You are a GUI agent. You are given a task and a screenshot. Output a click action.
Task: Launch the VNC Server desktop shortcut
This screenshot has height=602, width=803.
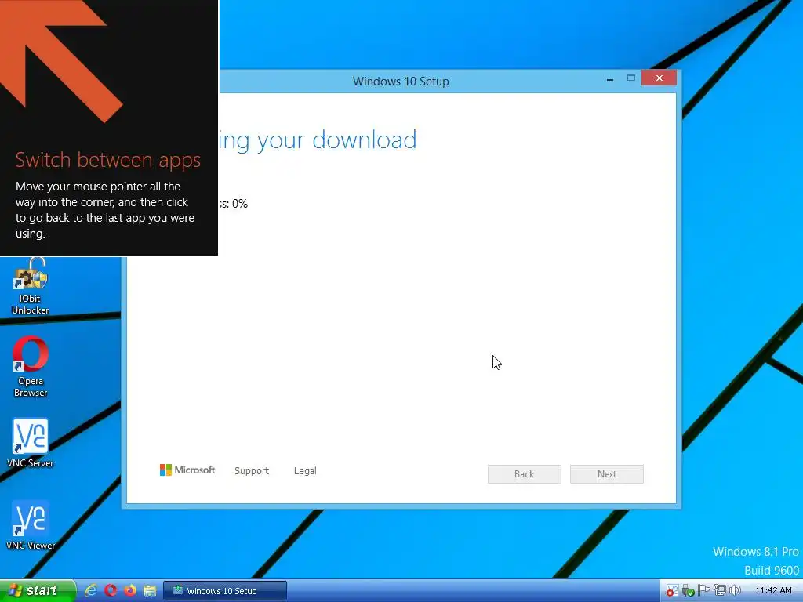click(x=31, y=444)
